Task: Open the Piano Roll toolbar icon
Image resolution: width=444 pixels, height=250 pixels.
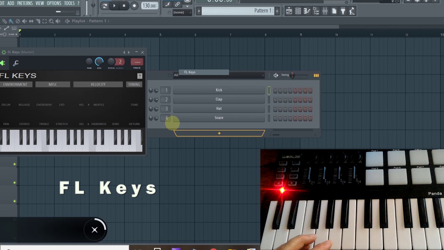Action: click(307, 11)
